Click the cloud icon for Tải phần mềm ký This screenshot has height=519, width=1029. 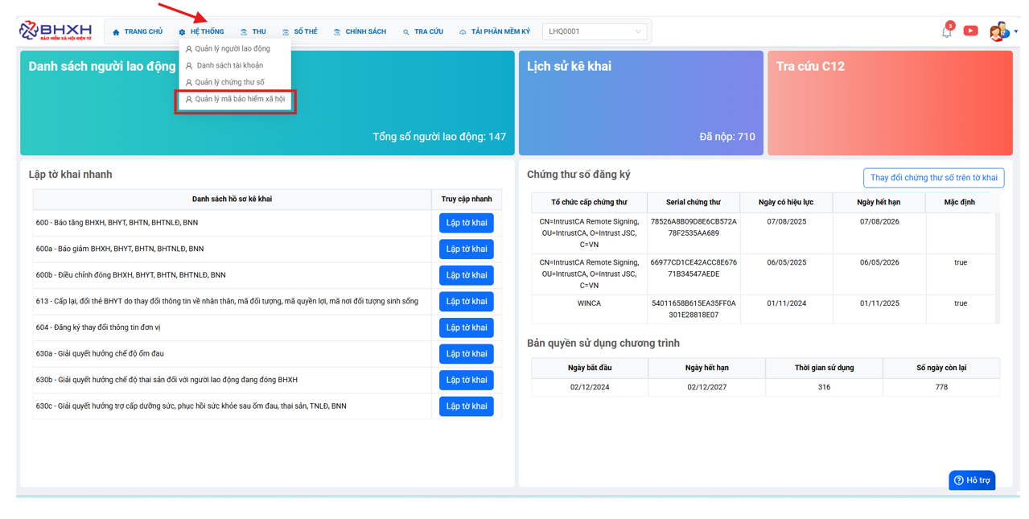(463, 32)
